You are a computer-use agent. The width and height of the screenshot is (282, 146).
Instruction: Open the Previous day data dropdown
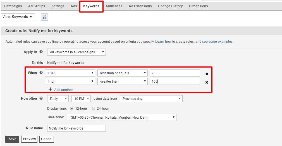[151, 99]
